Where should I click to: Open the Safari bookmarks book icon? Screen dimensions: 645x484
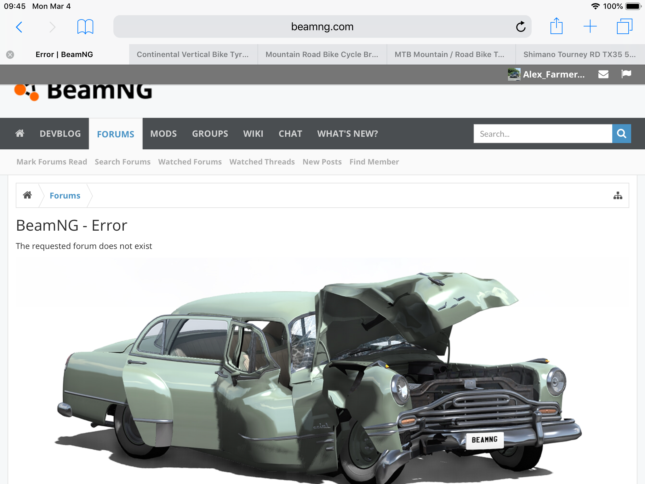(85, 27)
